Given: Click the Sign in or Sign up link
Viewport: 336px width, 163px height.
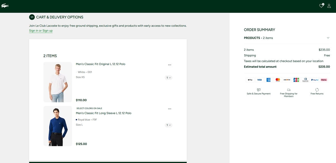Looking at the screenshot, I should point(41,31).
